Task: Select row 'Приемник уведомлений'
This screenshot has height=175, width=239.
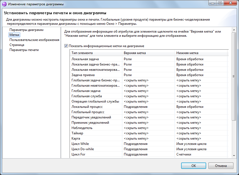Action: click(x=149, y=123)
